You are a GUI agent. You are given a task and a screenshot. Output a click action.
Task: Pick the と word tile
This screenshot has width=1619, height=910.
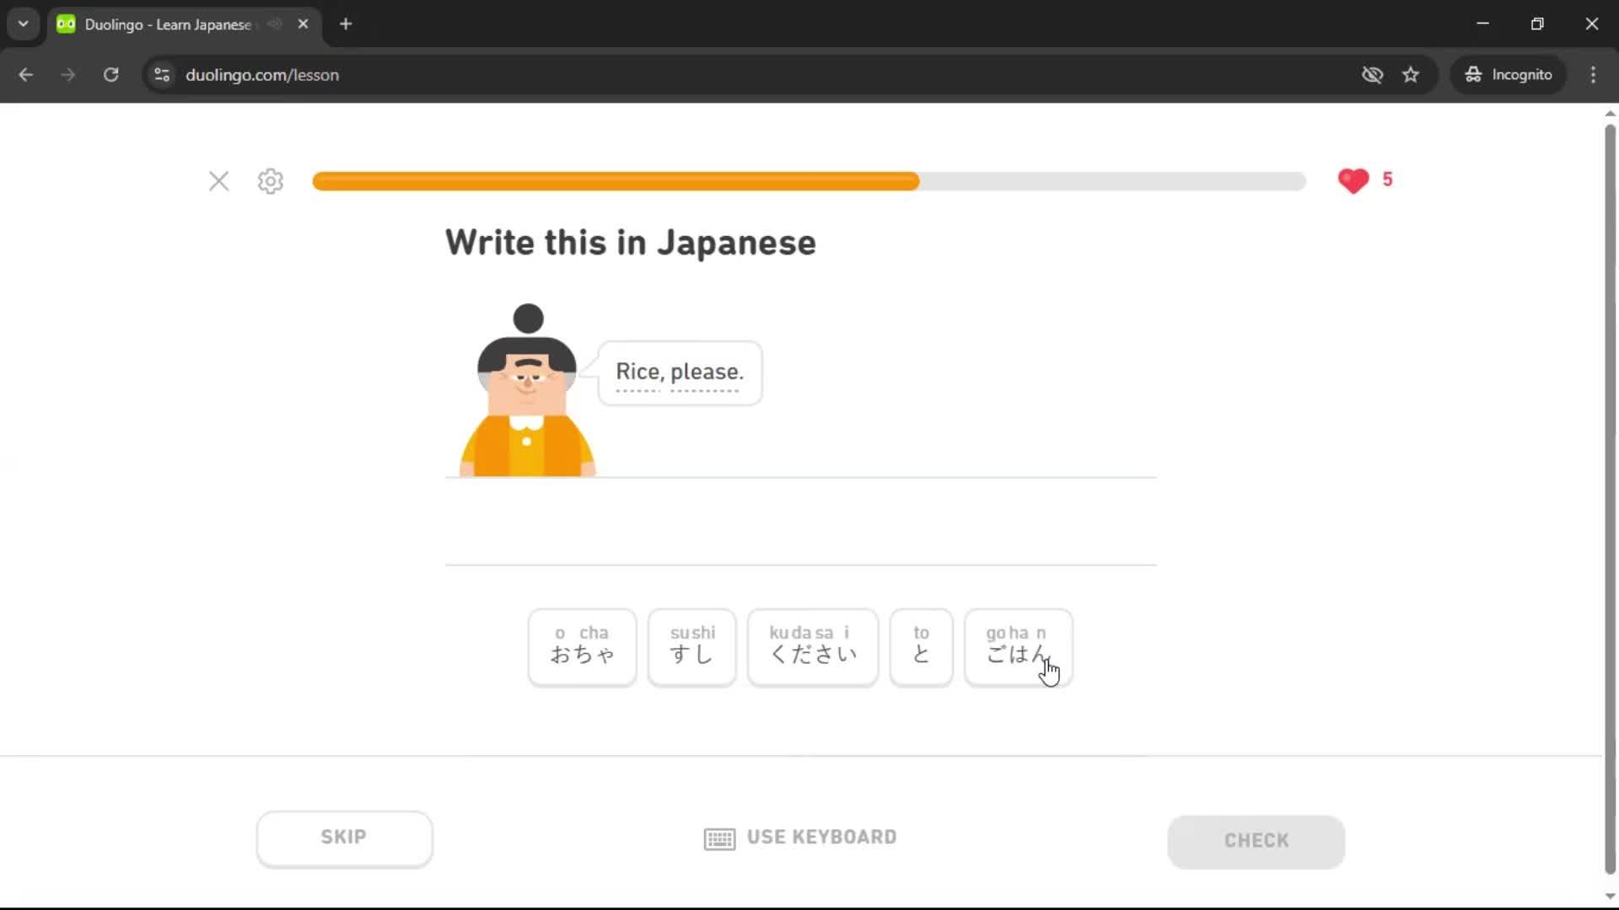point(921,647)
